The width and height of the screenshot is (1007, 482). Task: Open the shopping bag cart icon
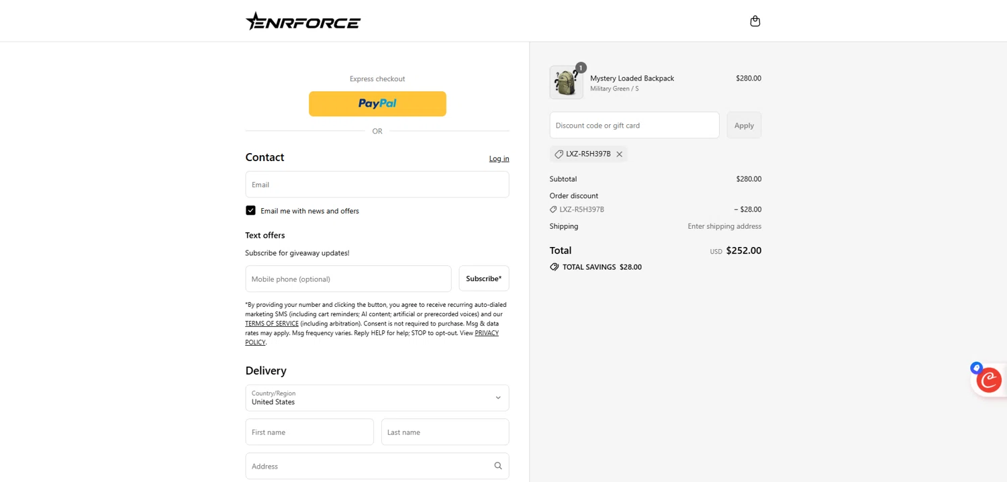[755, 21]
